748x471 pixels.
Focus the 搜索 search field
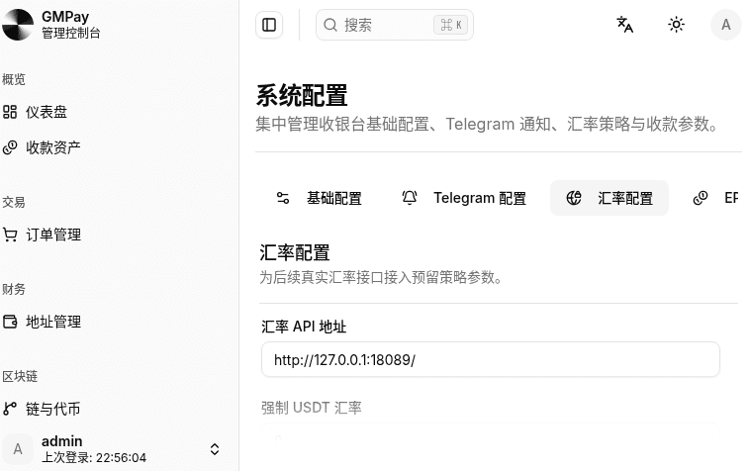point(395,25)
